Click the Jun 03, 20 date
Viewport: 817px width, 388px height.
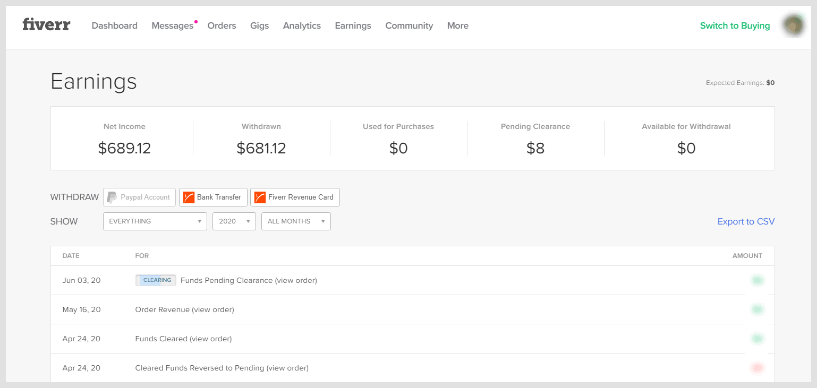pos(81,280)
